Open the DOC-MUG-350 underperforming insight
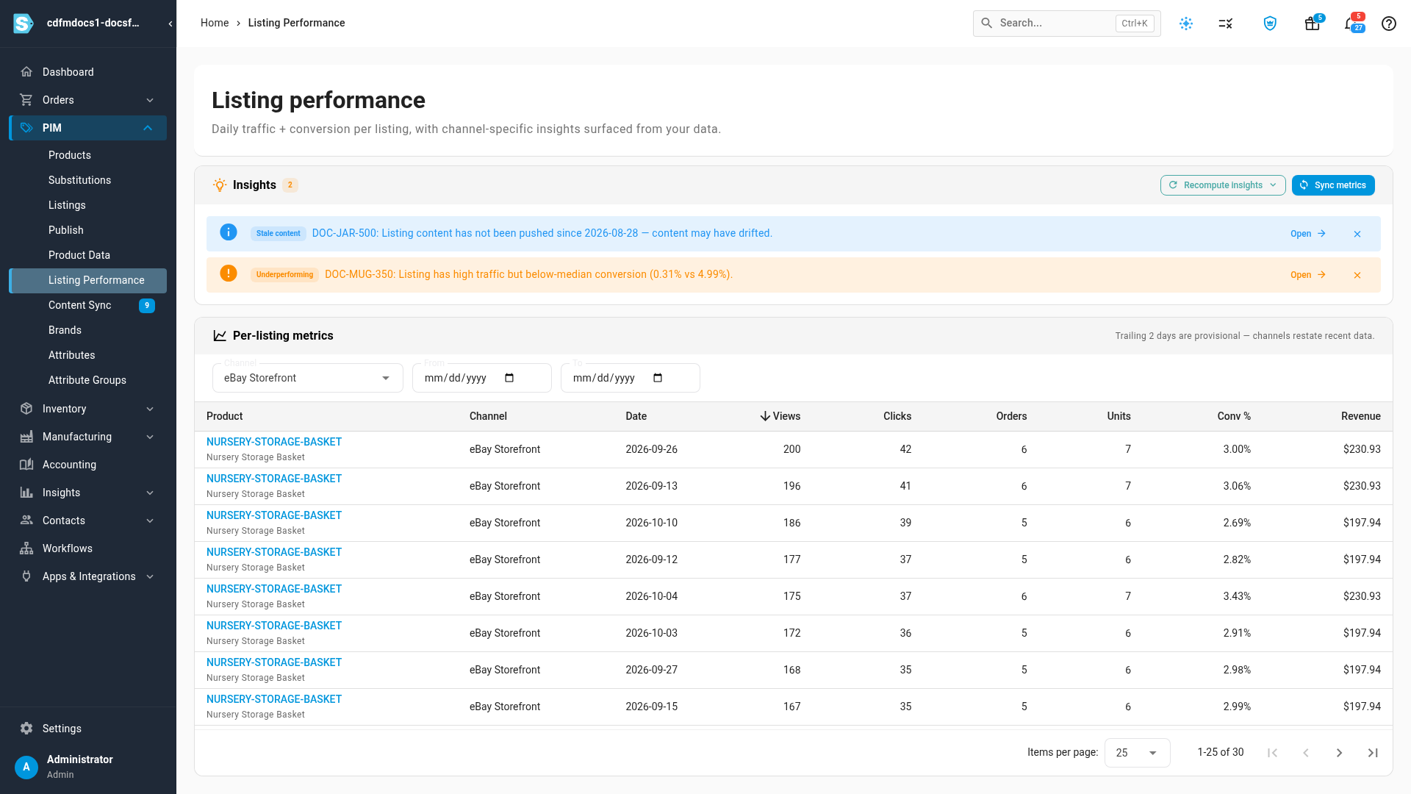The width and height of the screenshot is (1411, 794). pos(1308,275)
